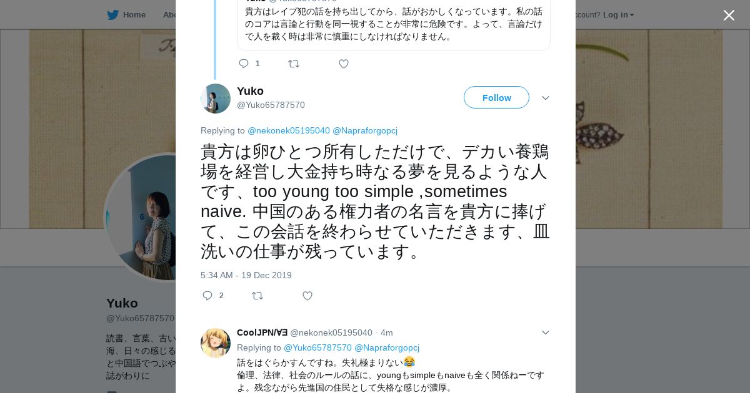
Task: Like Yuko's main tweet
Action: (307, 296)
